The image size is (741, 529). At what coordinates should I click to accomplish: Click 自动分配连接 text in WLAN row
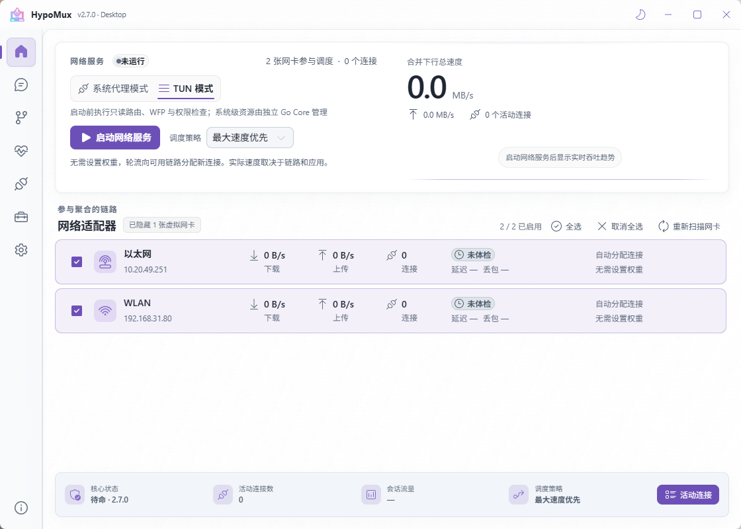pyautogui.click(x=619, y=304)
